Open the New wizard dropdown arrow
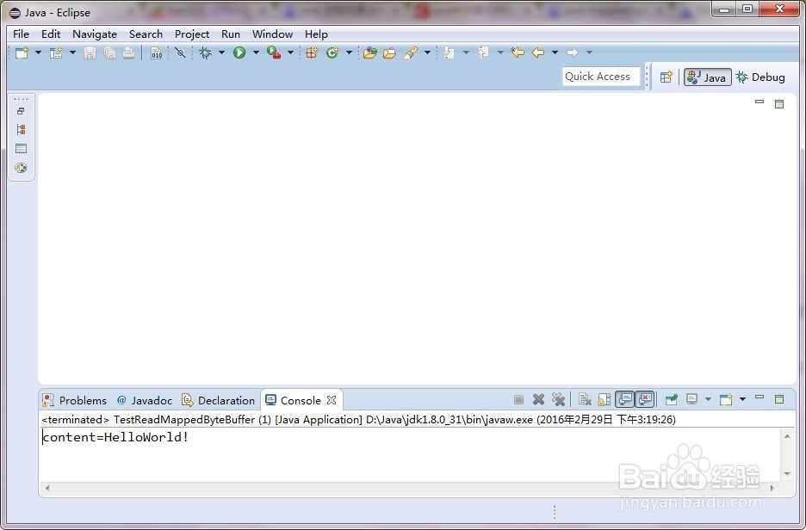This screenshot has height=530, width=806. pos(38,52)
